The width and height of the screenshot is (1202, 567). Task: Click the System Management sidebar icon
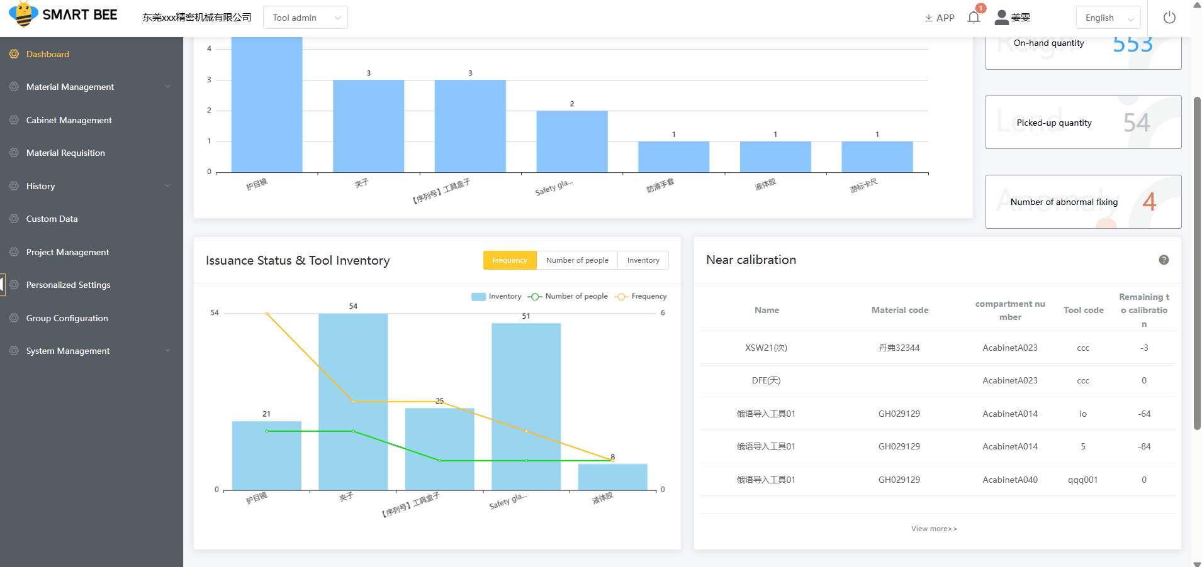tap(14, 351)
